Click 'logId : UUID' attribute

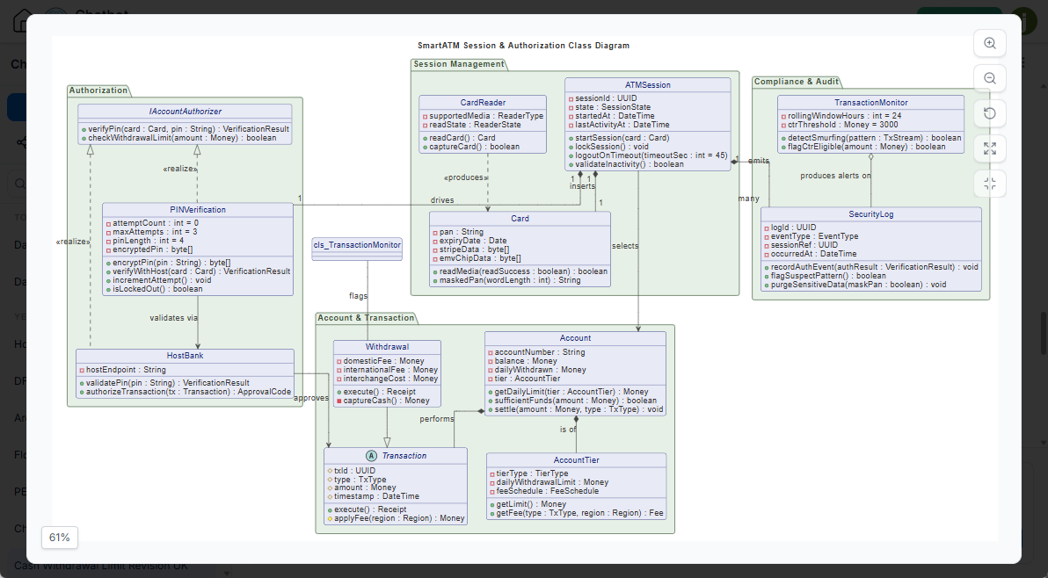(x=793, y=227)
